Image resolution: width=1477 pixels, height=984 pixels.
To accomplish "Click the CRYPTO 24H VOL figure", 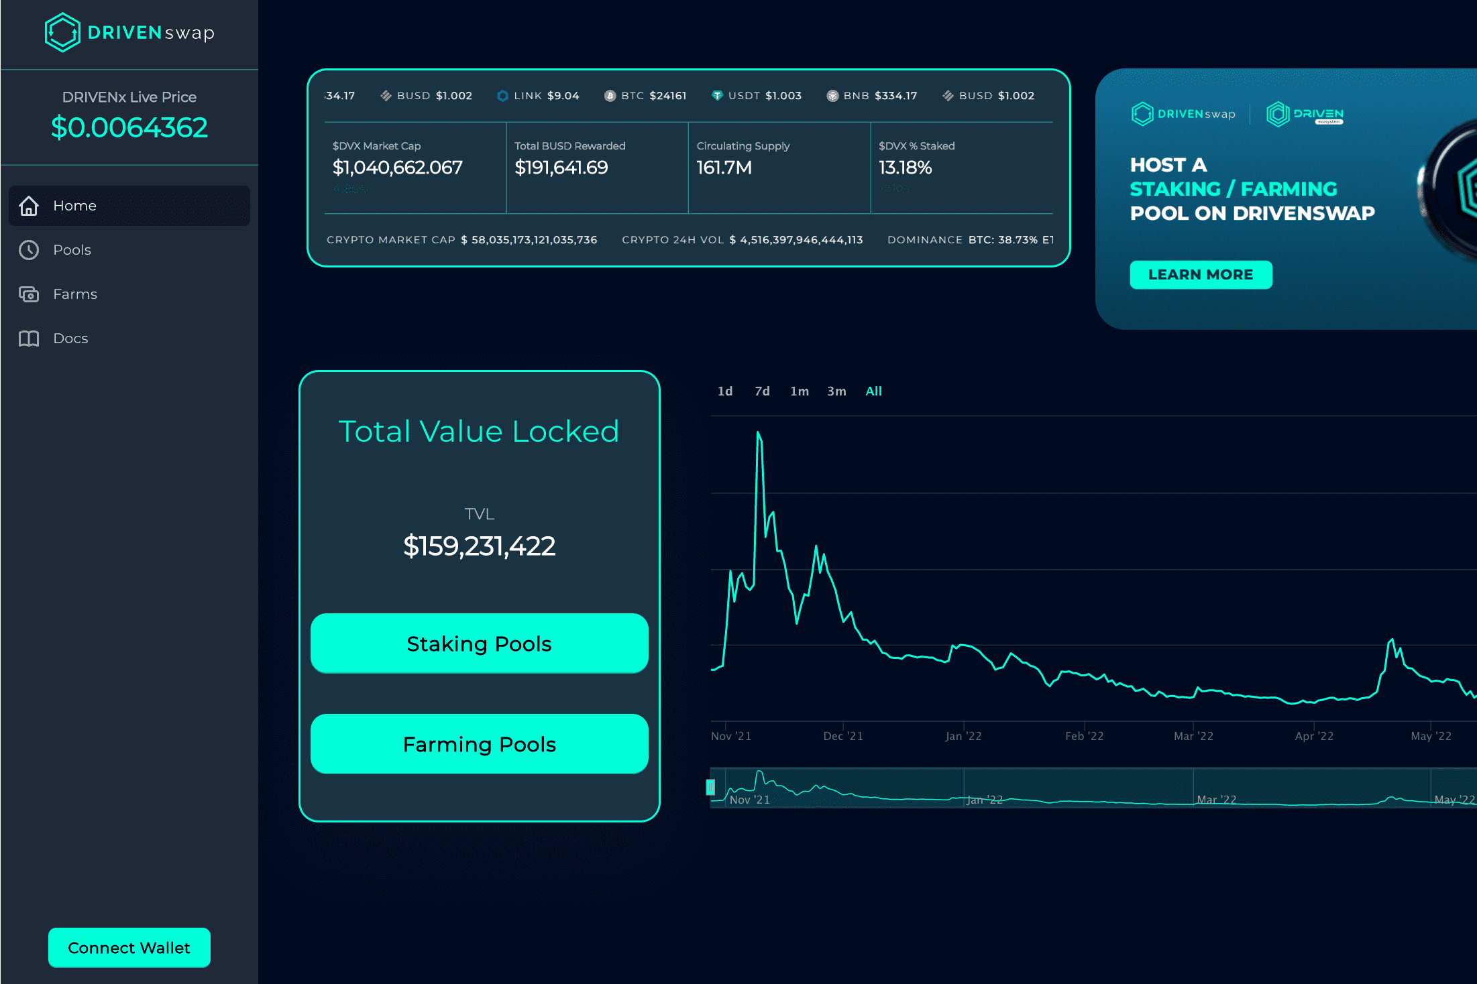I will (x=796, y=240).
